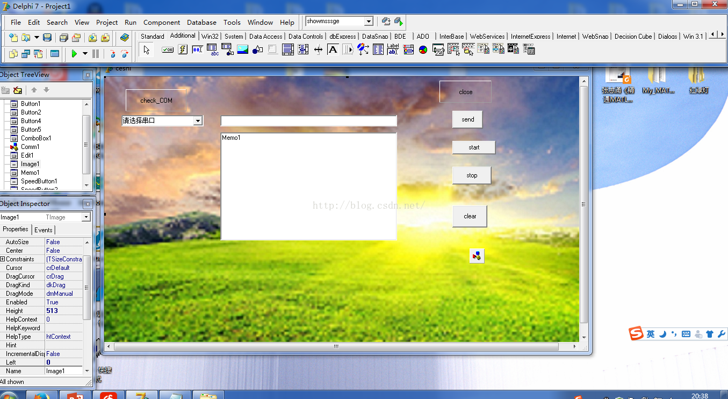The height and width of the screenshot is (399, 728).
Task: Click Set debug desktop icon
Action: [398, 22]
